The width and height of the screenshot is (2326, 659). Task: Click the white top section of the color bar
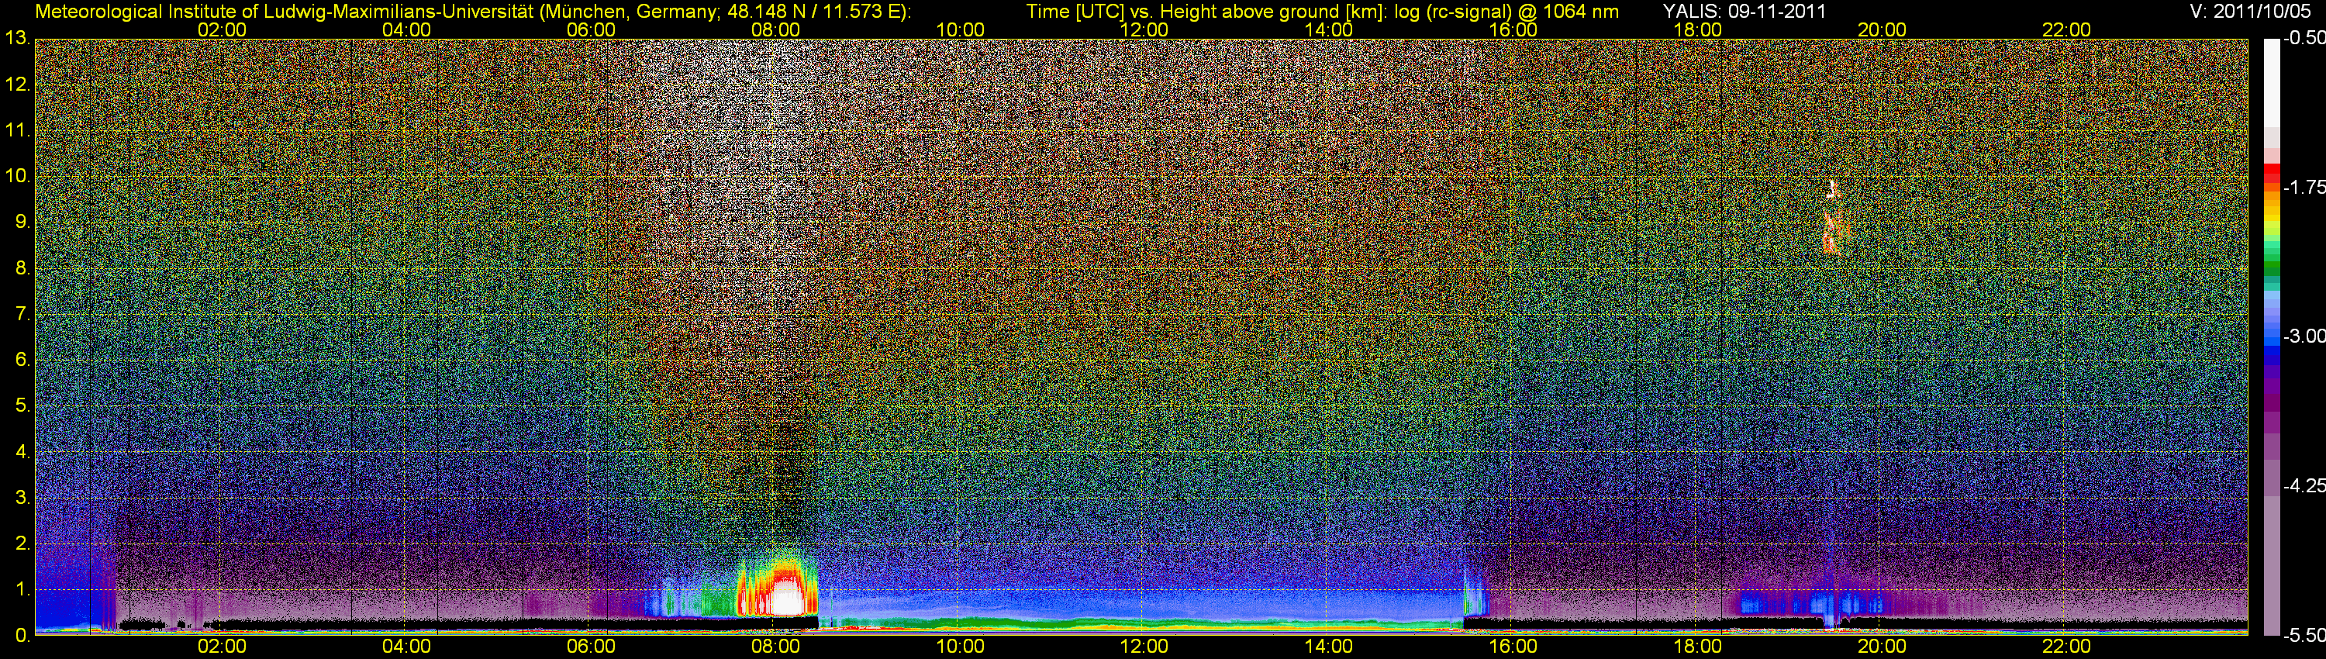tap(2271, 81)
